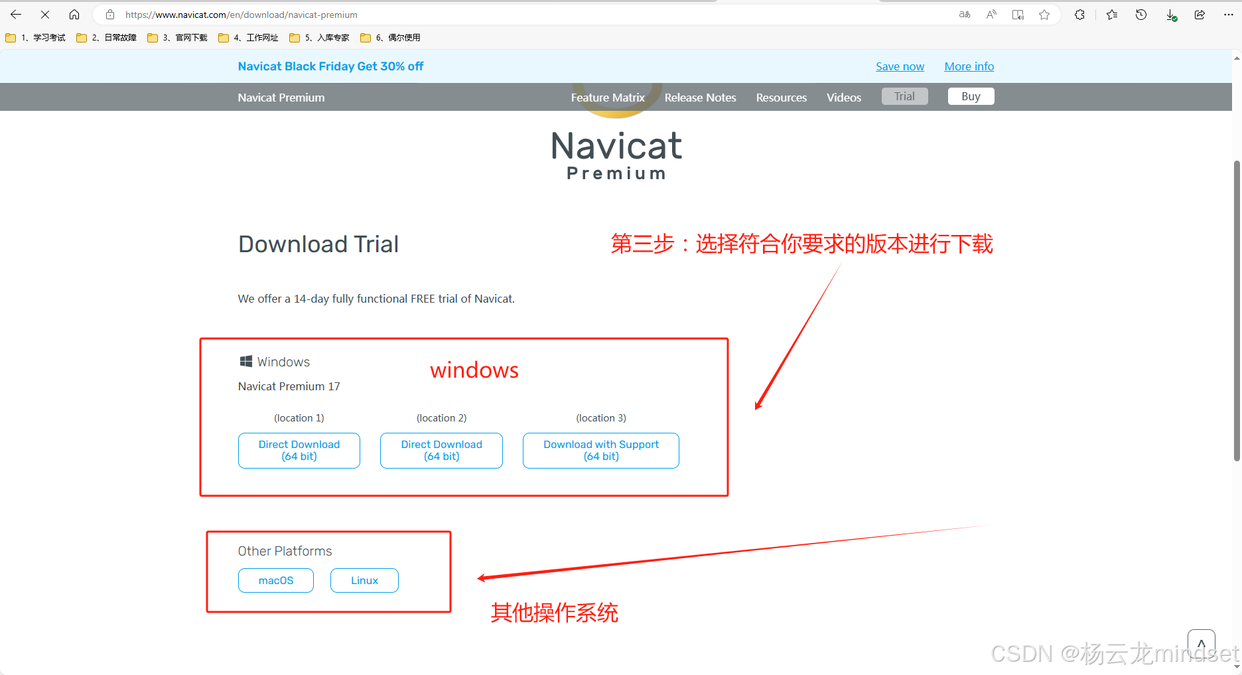Click the Navicat Premium logo title
Image resolution: width=1242 pixels, height=675 pixels.
(x=616, y=155)
